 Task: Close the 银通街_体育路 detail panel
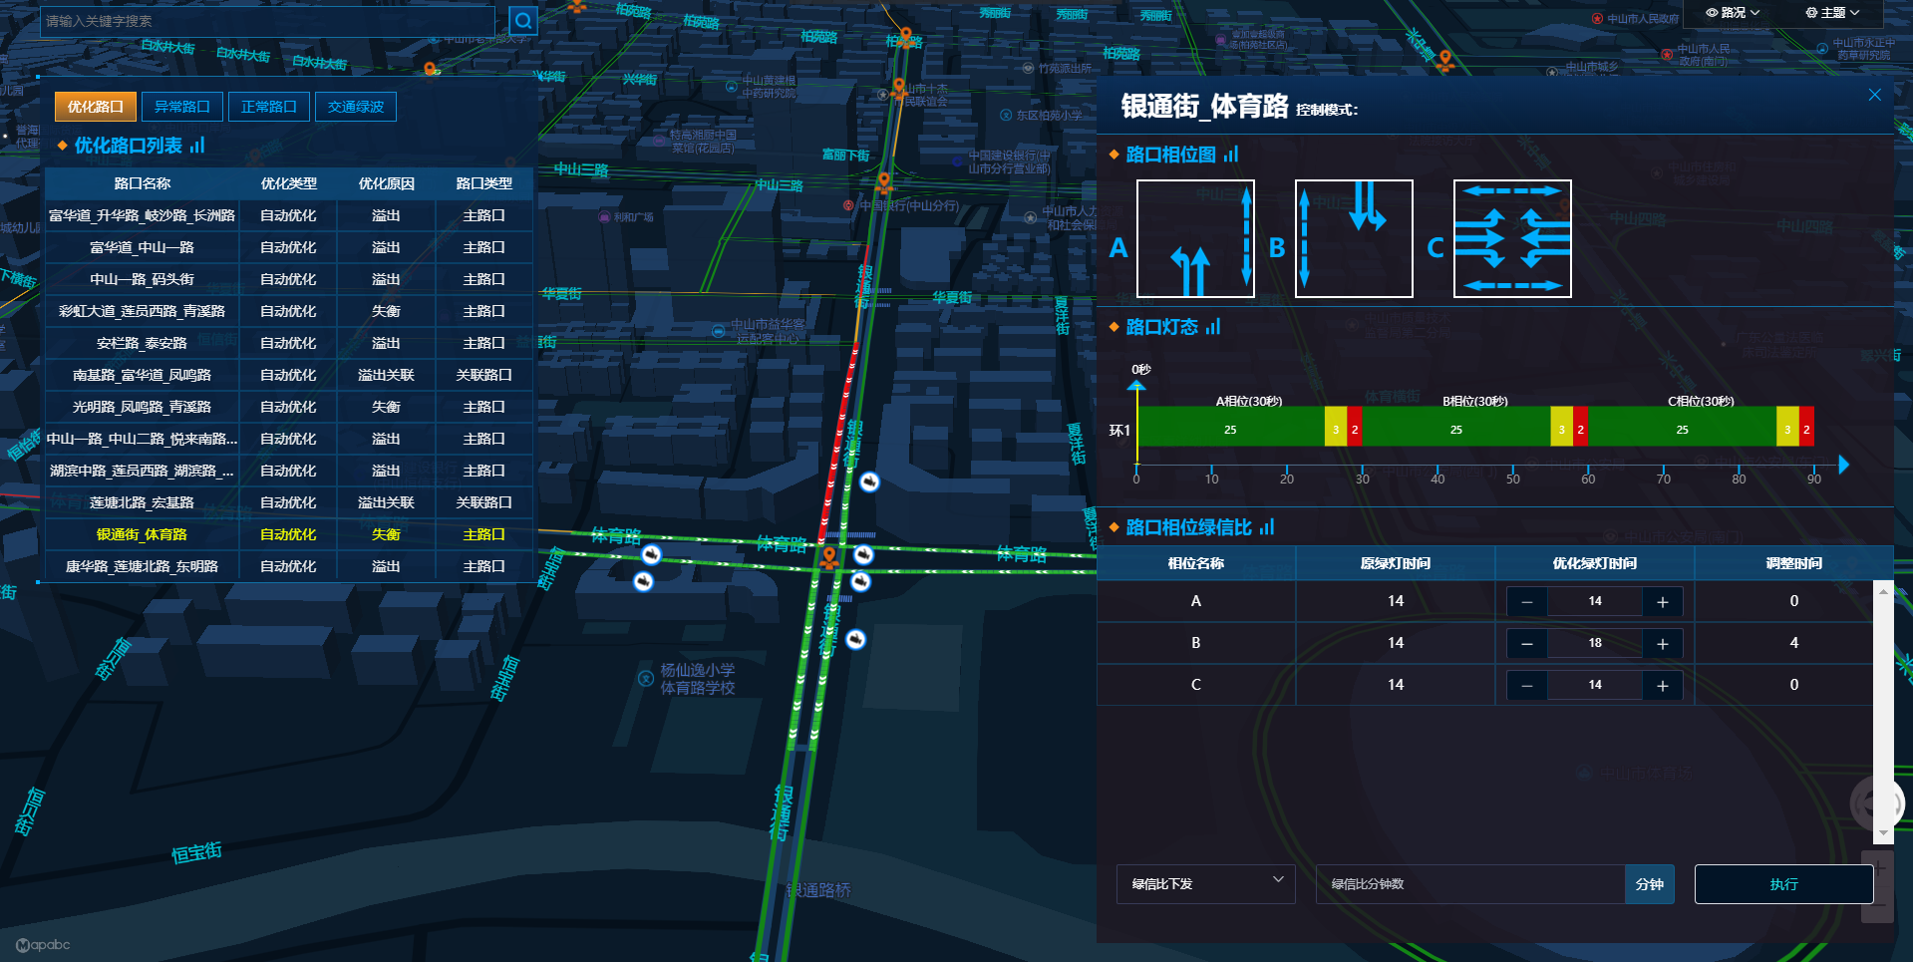pos(1874,95)
